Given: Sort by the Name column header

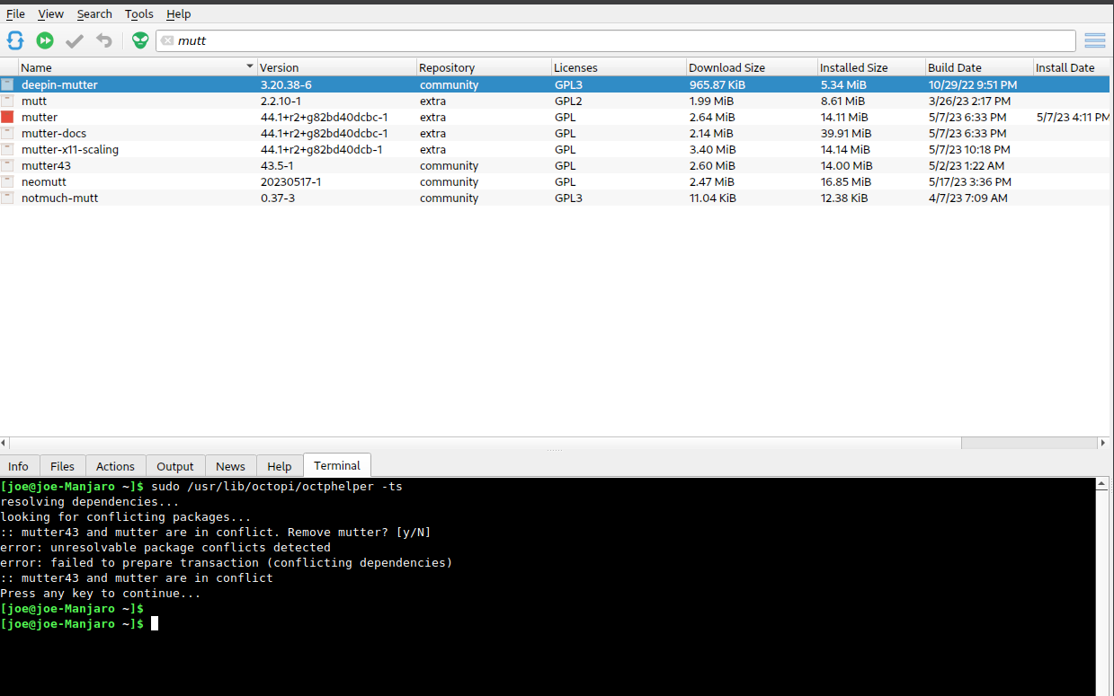Looking at the screenshot, I should (137, 67).
